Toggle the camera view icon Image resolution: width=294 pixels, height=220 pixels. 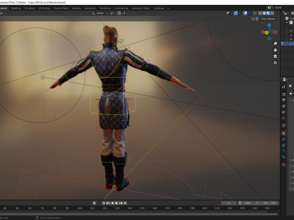tap(275, 56)
